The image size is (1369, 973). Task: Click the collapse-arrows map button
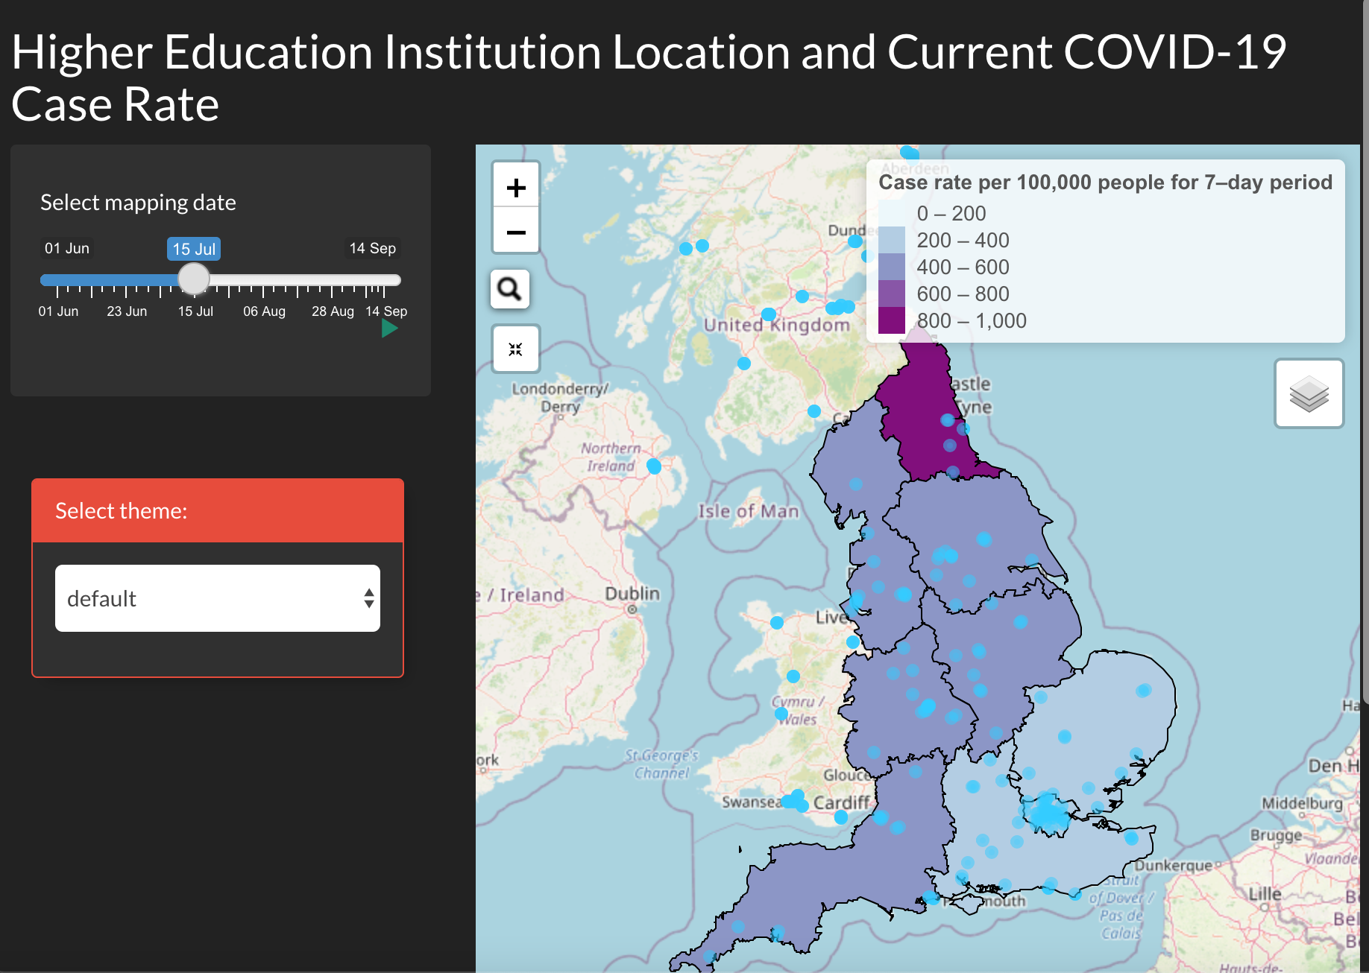(x=515, y=348)
